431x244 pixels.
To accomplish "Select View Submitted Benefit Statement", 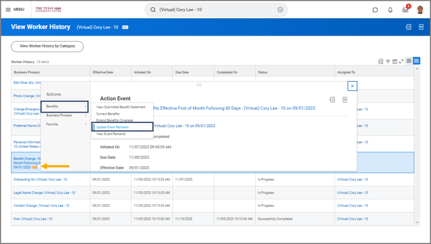I will [121, 107].
